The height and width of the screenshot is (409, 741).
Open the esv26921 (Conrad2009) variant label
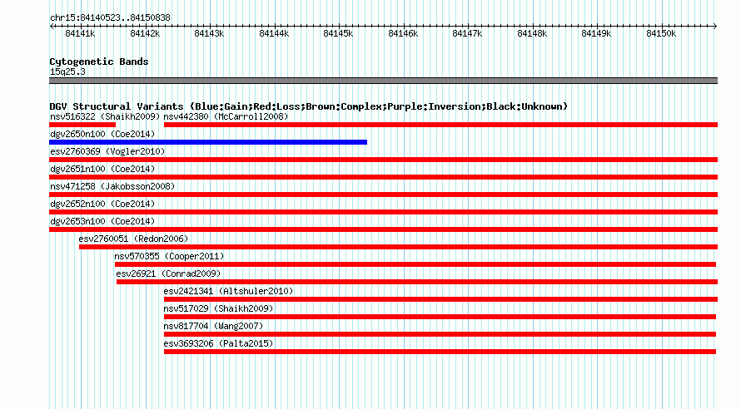pyautogui.click(x=168, y=273)
